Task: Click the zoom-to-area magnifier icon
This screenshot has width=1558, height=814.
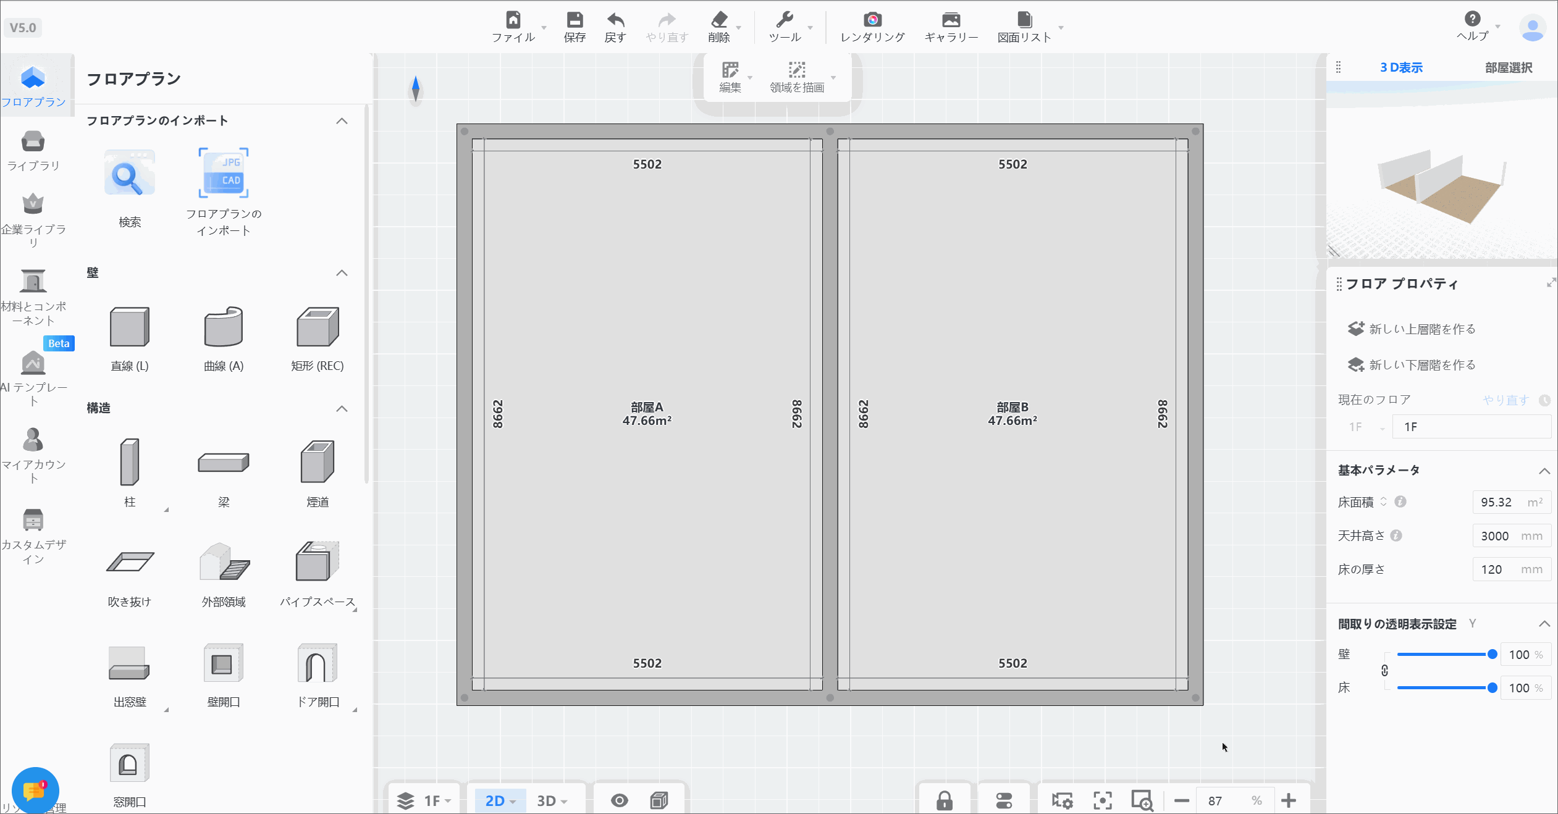Action: pos(1142,801)
